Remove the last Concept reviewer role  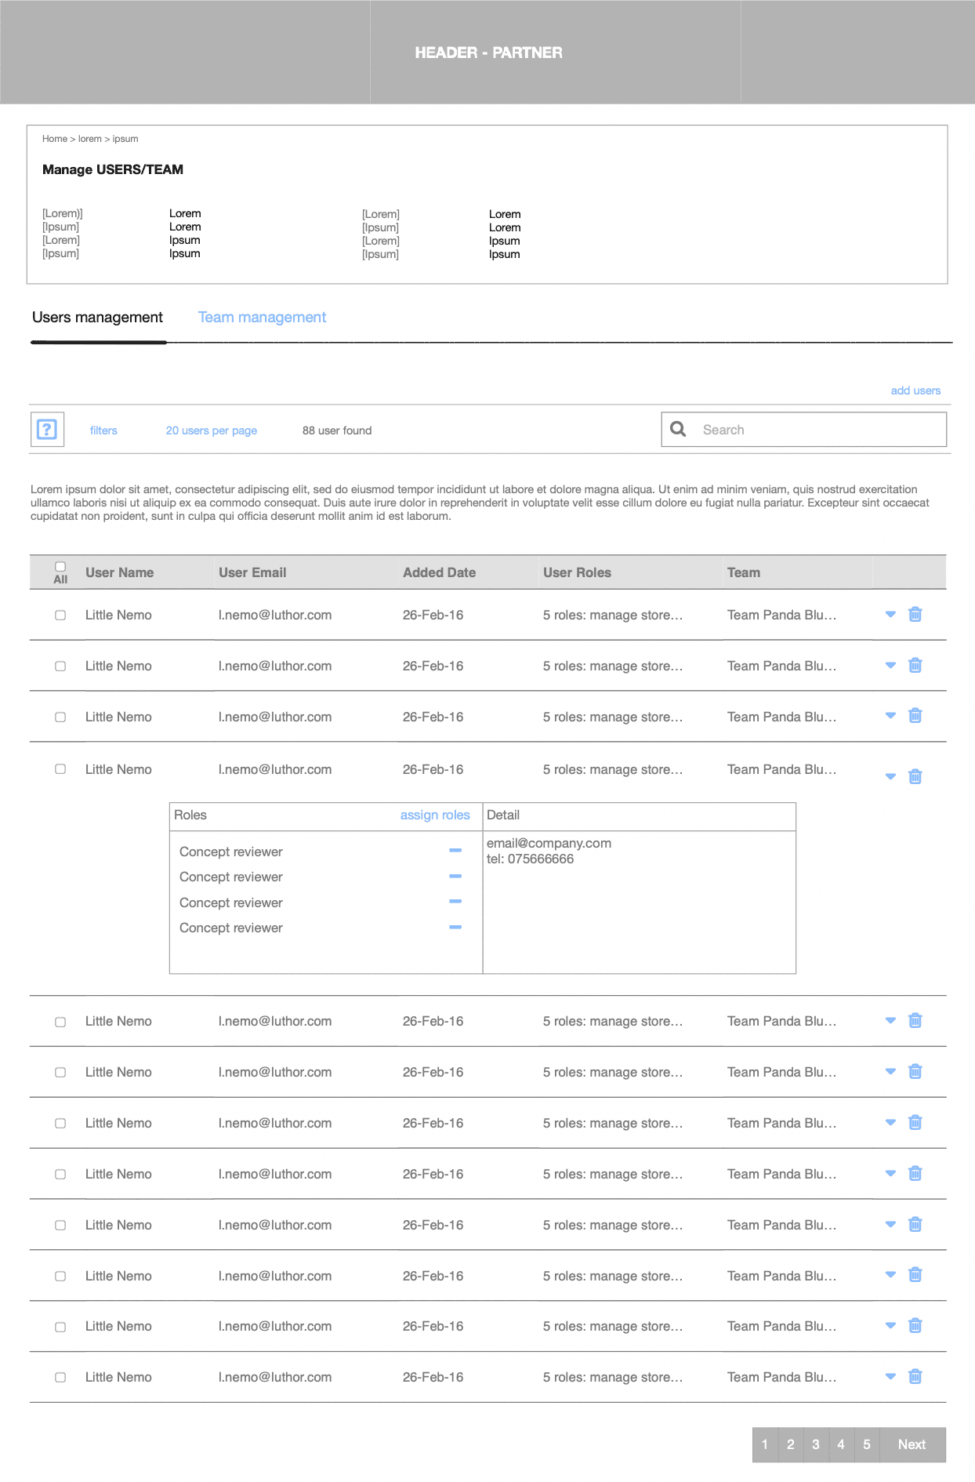coord(455,927)
